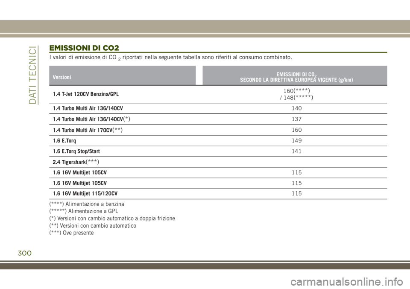Click the 'Versioni' column header

point(61,77)
